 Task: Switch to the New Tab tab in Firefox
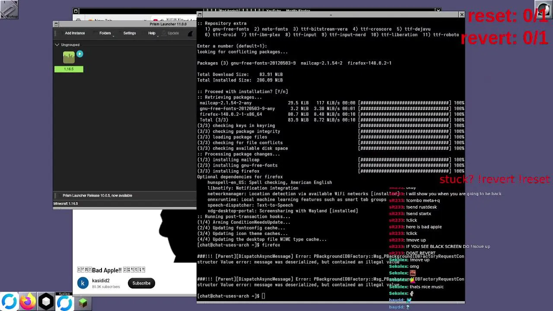(103, 20)
